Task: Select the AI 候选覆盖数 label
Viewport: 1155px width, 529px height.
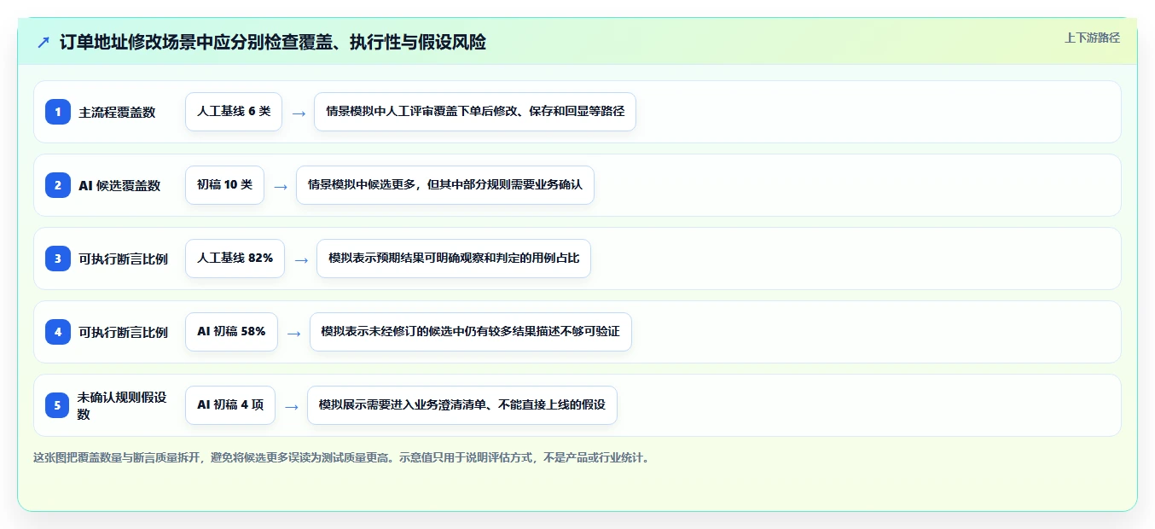Action: pos(119,185)
